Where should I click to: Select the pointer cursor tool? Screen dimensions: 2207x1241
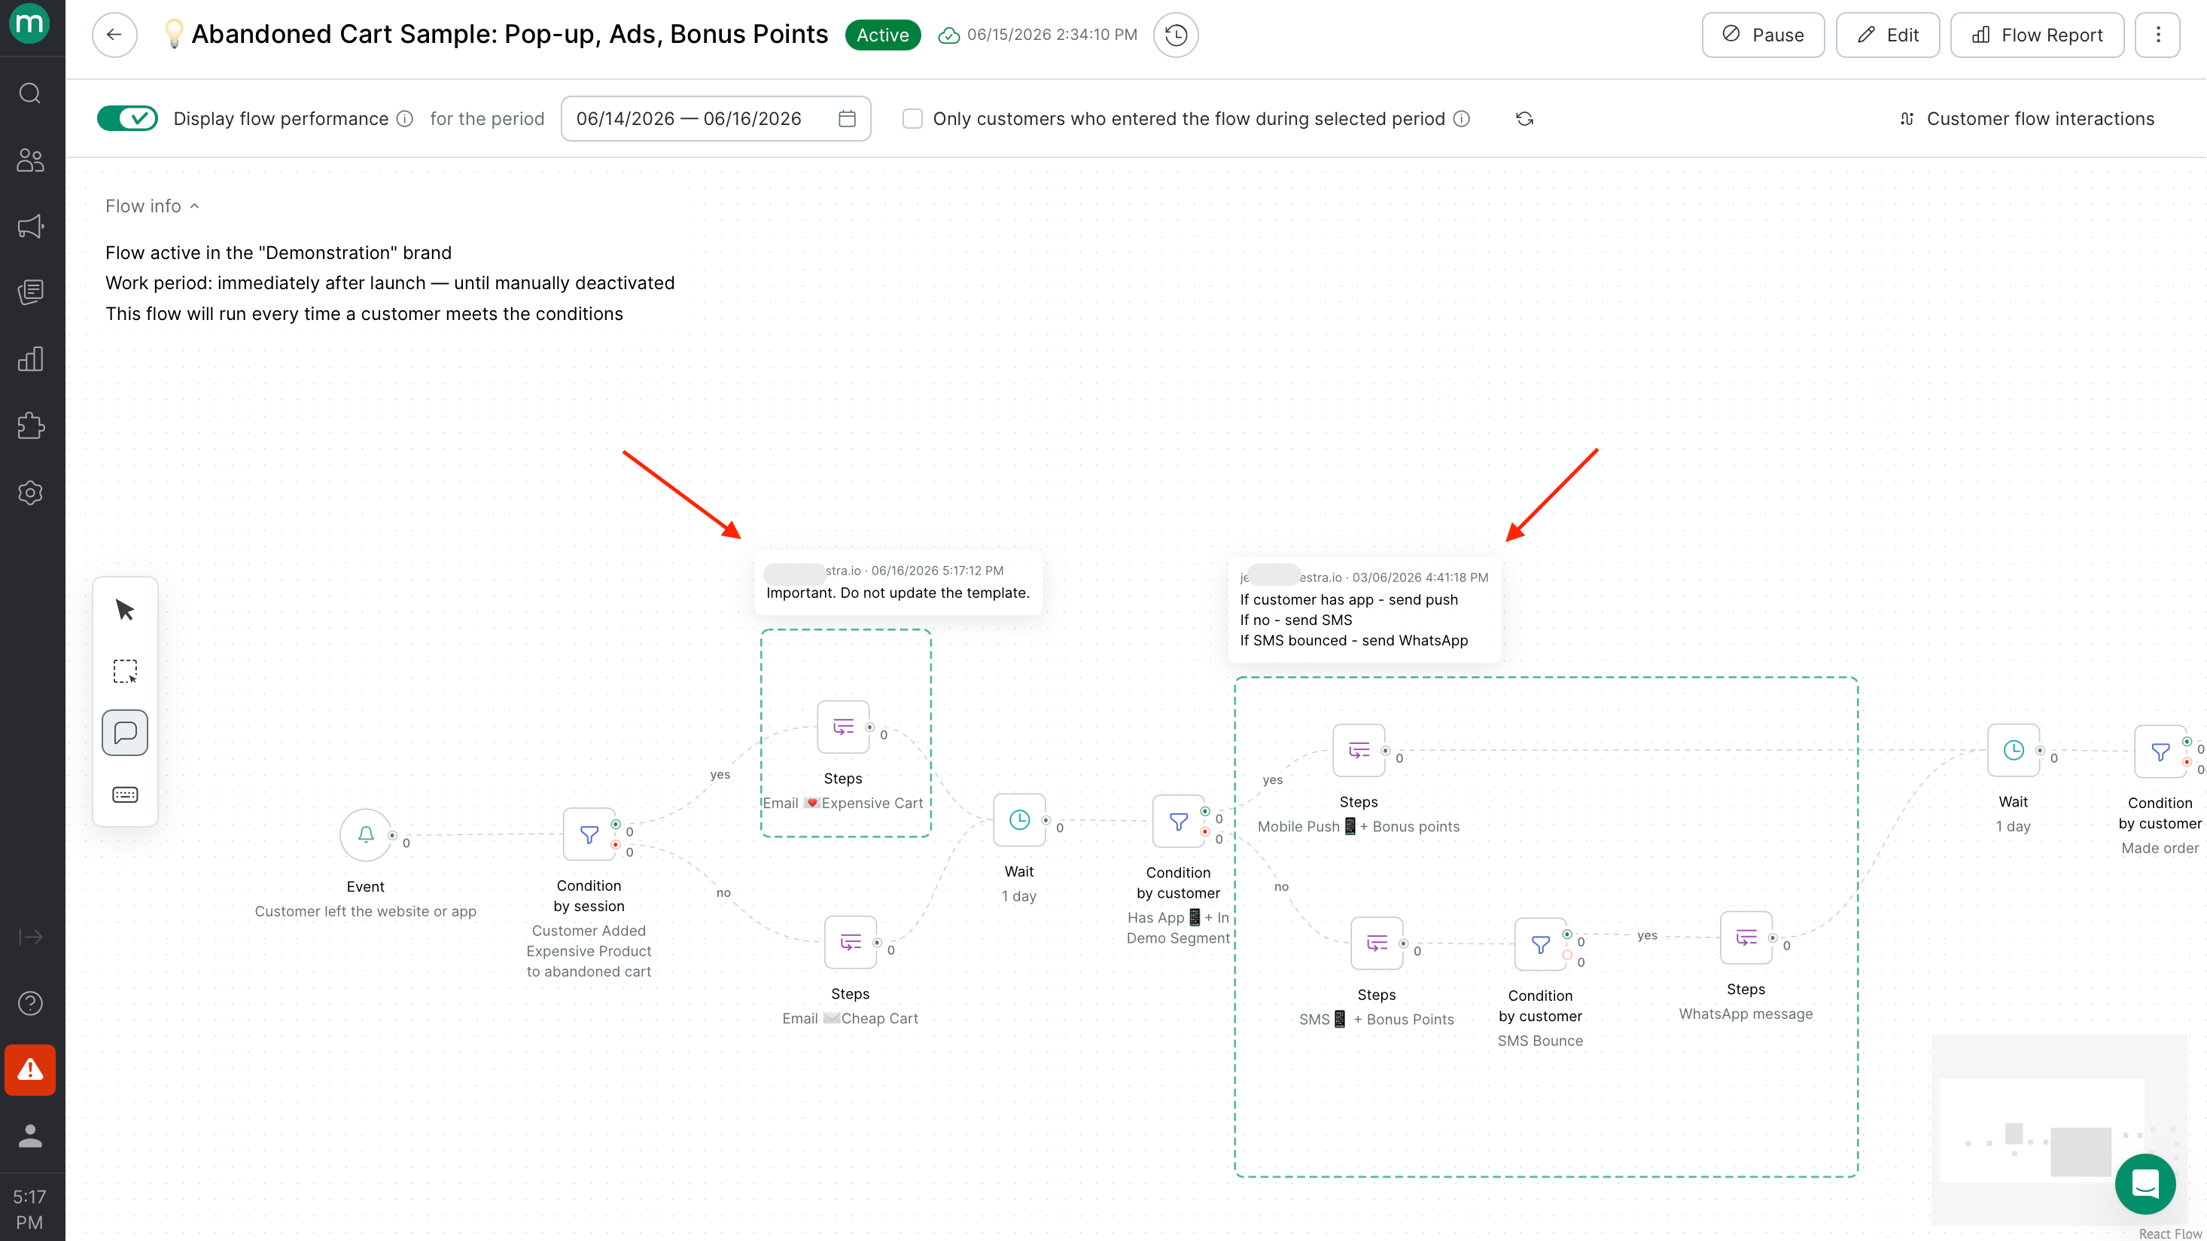click(125, 610)
